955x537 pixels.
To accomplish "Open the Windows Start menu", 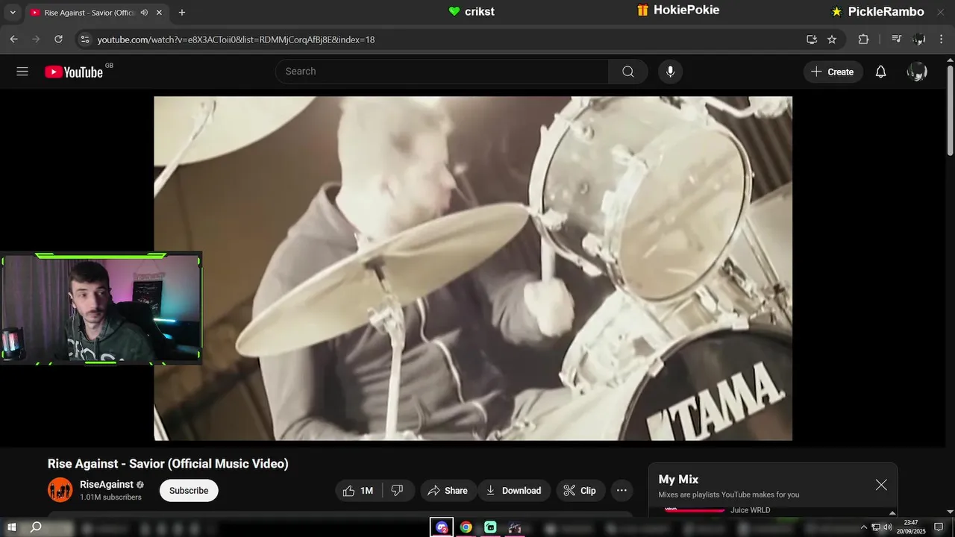I will 12,527.
